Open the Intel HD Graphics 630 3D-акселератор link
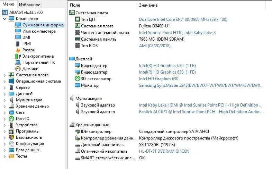 pyautogui.click(x=158, y=79)
